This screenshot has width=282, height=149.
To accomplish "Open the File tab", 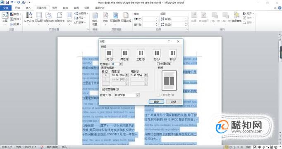I will pyautogui.click(x=6, y=8).
